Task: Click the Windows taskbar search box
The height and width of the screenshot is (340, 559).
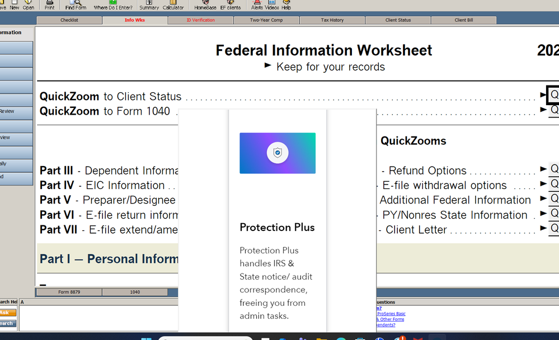Action: tap(204, 337)
